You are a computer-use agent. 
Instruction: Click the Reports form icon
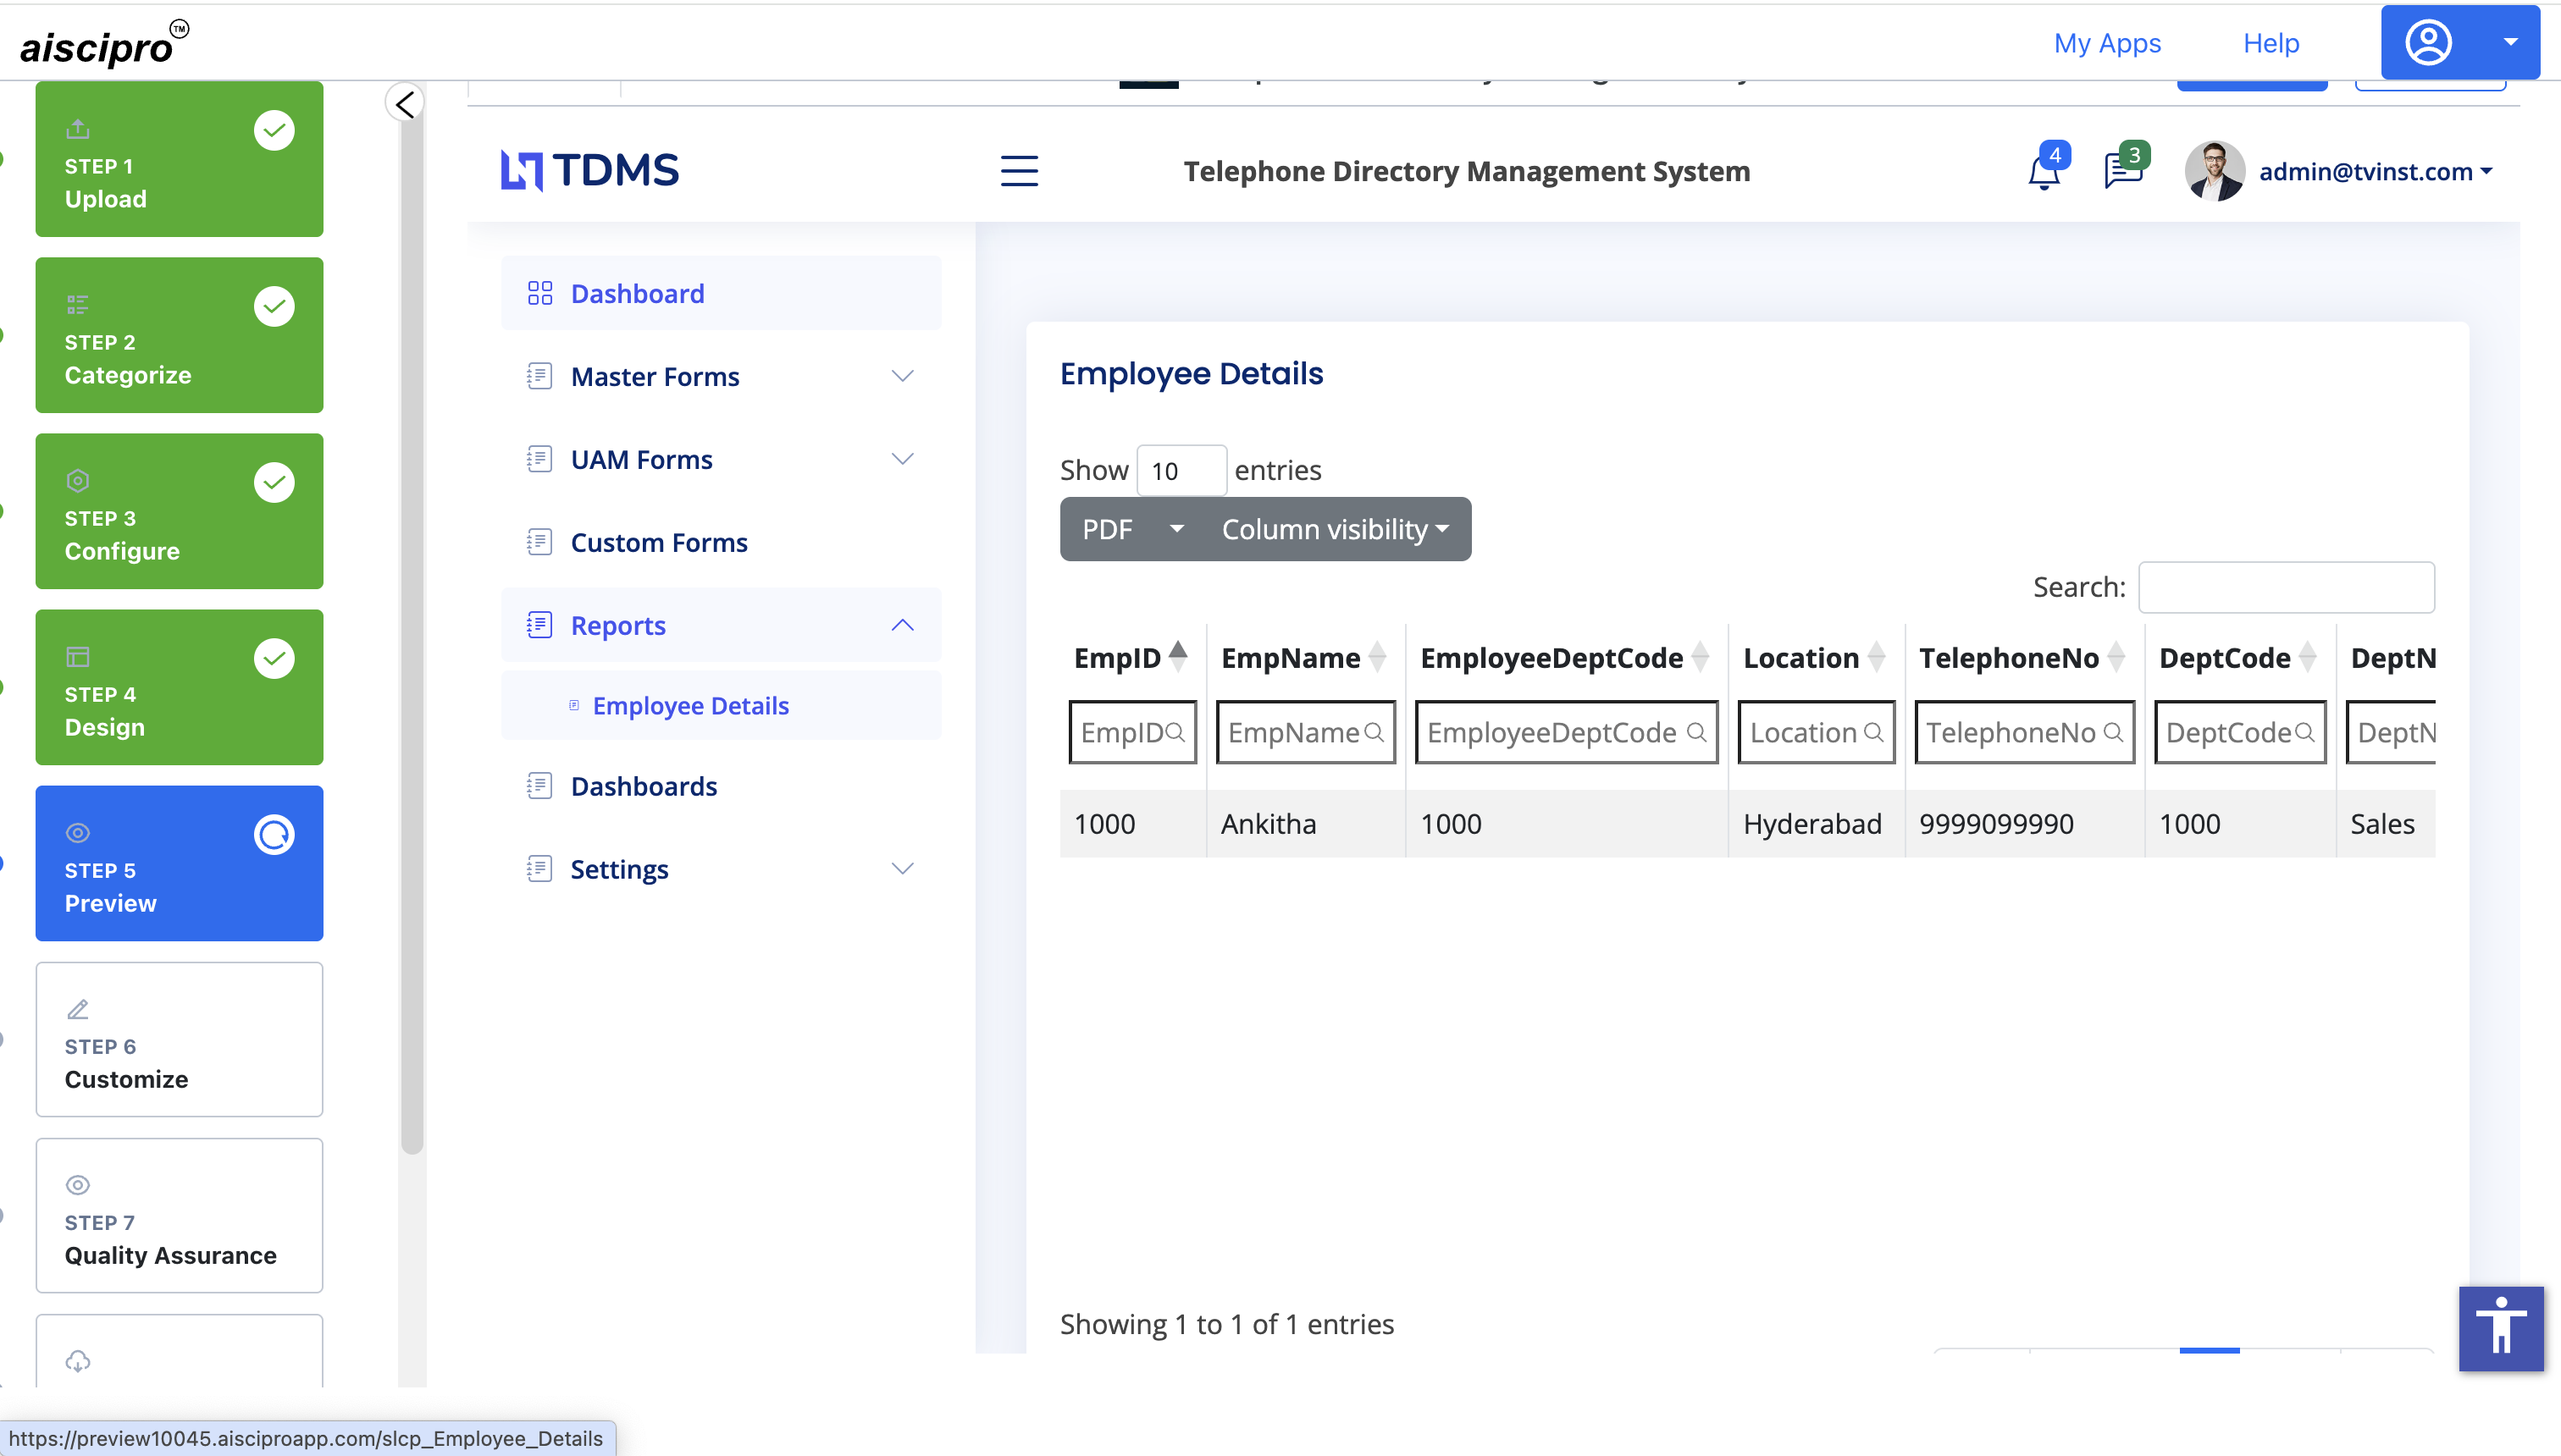click(x=539, y=625)
